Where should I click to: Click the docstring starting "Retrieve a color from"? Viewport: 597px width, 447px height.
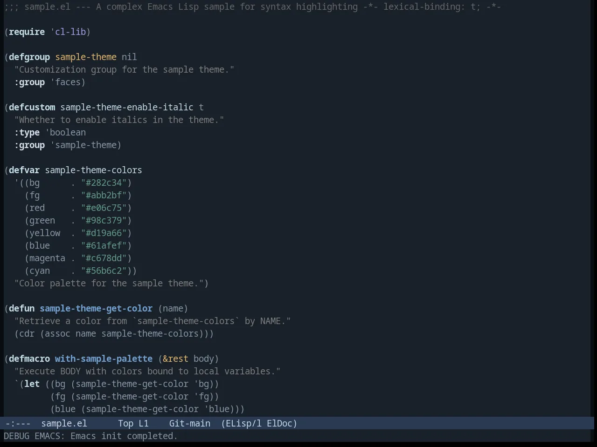coord(153,321)
